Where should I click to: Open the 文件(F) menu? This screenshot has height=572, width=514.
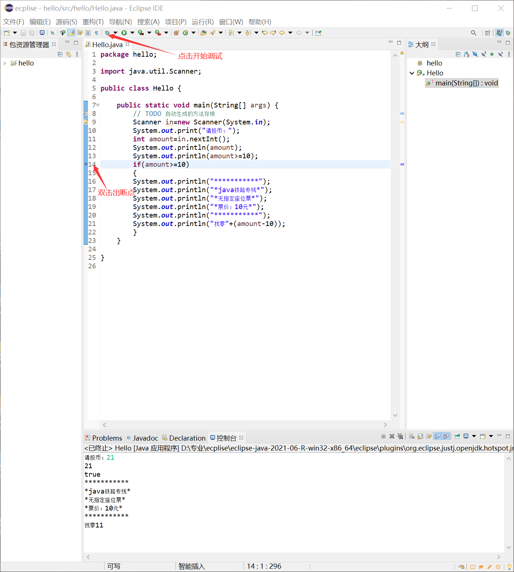click(x=14, y=22)
